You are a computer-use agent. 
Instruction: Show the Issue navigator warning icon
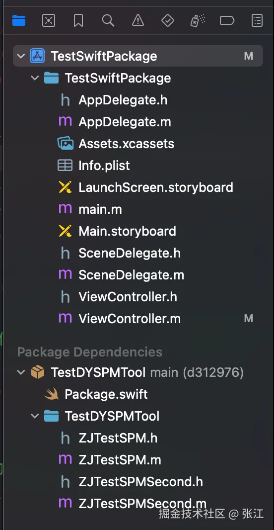pyautogui.click(x=137, y=20)
